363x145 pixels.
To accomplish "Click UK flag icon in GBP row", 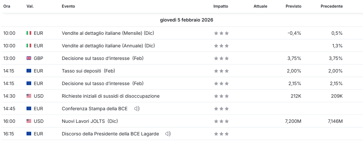I will [29, 58].
